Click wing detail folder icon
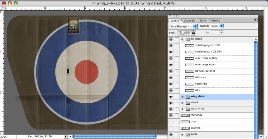Image resolution: width=268 pixels, height=139 pixels. coord(188,97)
